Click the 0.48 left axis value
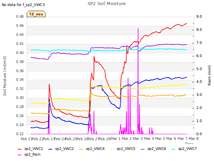 point(20,17)
